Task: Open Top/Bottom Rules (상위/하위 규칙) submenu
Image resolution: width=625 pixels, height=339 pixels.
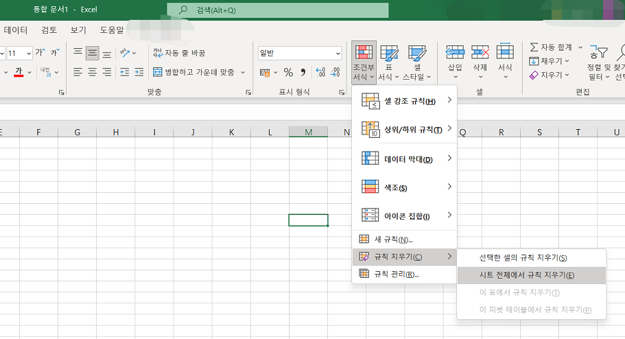Action: pyautogui.click(x=404, y=129)
